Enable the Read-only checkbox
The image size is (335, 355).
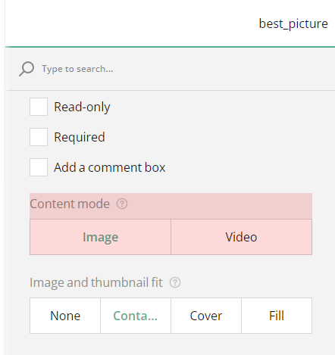click(x=39, y=107)
